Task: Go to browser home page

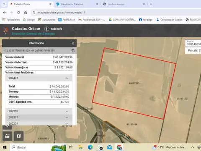Action: pos(26,13)
